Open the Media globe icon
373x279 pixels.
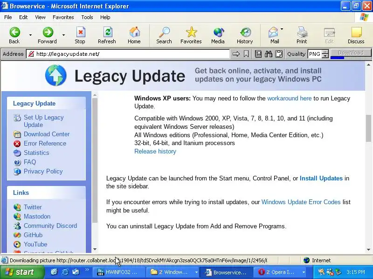(x=218, y=32)
